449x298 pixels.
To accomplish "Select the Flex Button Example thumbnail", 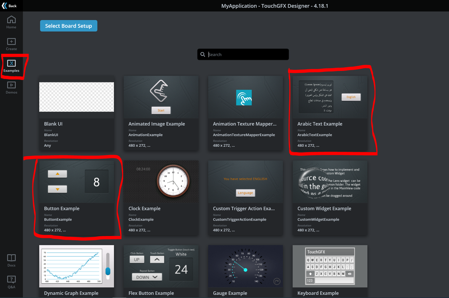I will tap(161, 266).
